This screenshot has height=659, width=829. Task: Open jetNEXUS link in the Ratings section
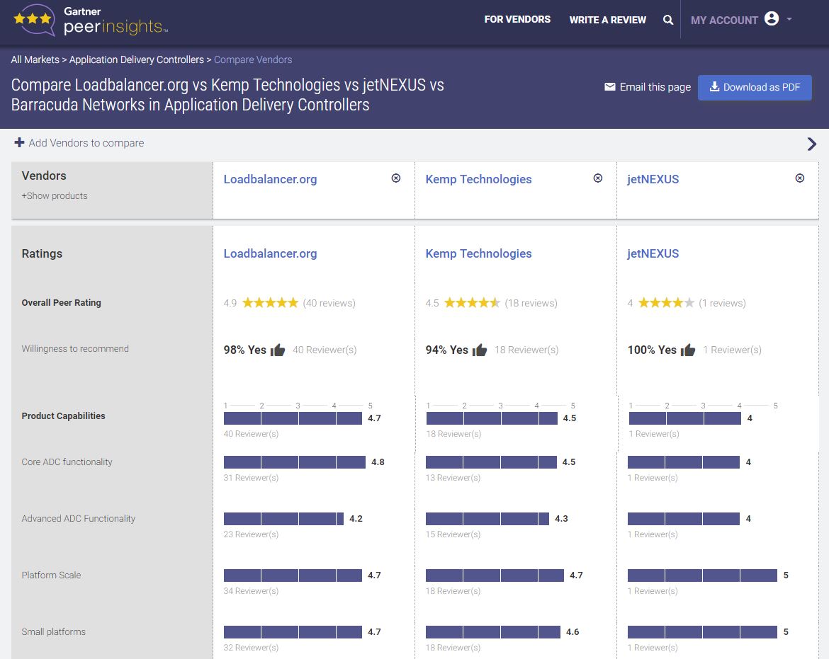tap(653, 254)
